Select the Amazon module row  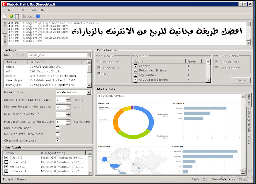pyautogui.click(x=45, y=76)
